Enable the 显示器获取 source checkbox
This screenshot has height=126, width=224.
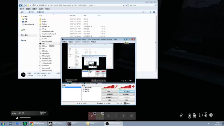83,88
